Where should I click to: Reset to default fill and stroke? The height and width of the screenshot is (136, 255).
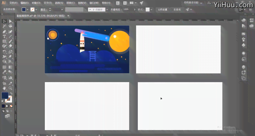point(3,101)
